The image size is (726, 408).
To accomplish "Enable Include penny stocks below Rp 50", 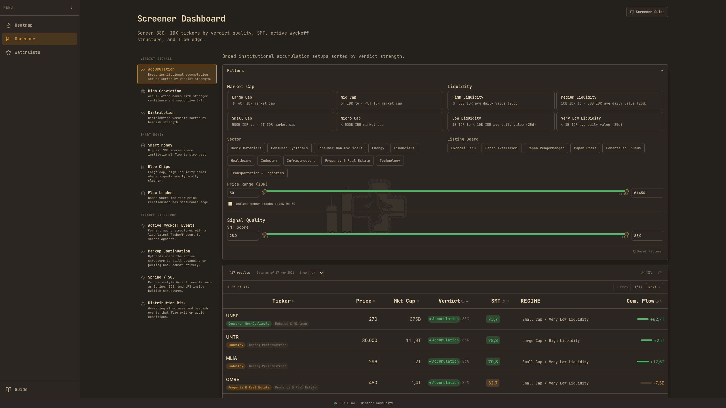I will coord(230,204).
